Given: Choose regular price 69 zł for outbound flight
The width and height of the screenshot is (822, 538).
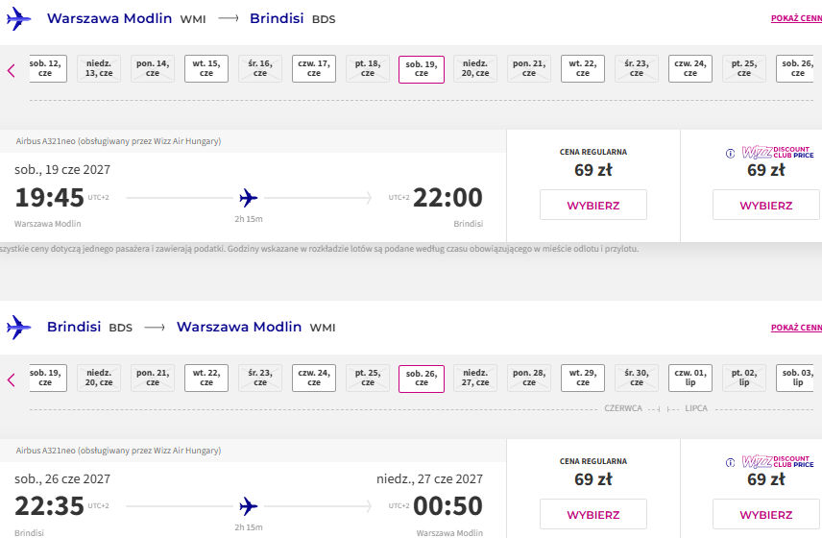Looking at the screenshot, I should tap(593, 205).
